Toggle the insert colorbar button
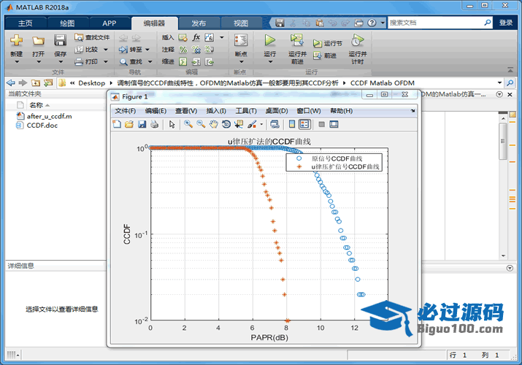522x365 pixels. 292,124
